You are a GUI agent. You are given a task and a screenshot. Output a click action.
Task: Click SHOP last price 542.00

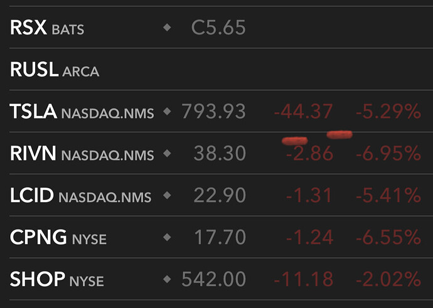coord(213,279)
